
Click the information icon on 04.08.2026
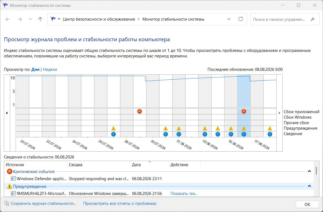pos(218,134)
